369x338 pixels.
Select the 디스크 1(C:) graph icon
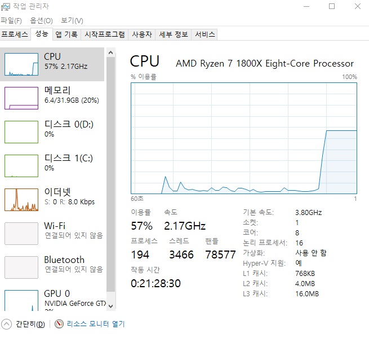point(21,166)
